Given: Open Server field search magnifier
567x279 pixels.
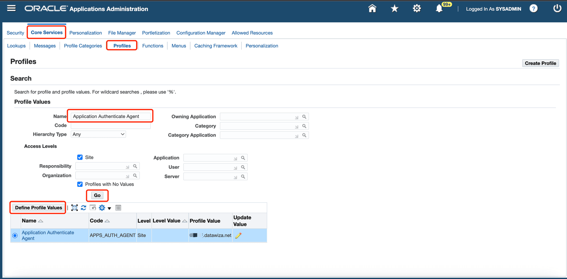Looking at the screenshot, I should pyautogui.click(x=243, y=176).
